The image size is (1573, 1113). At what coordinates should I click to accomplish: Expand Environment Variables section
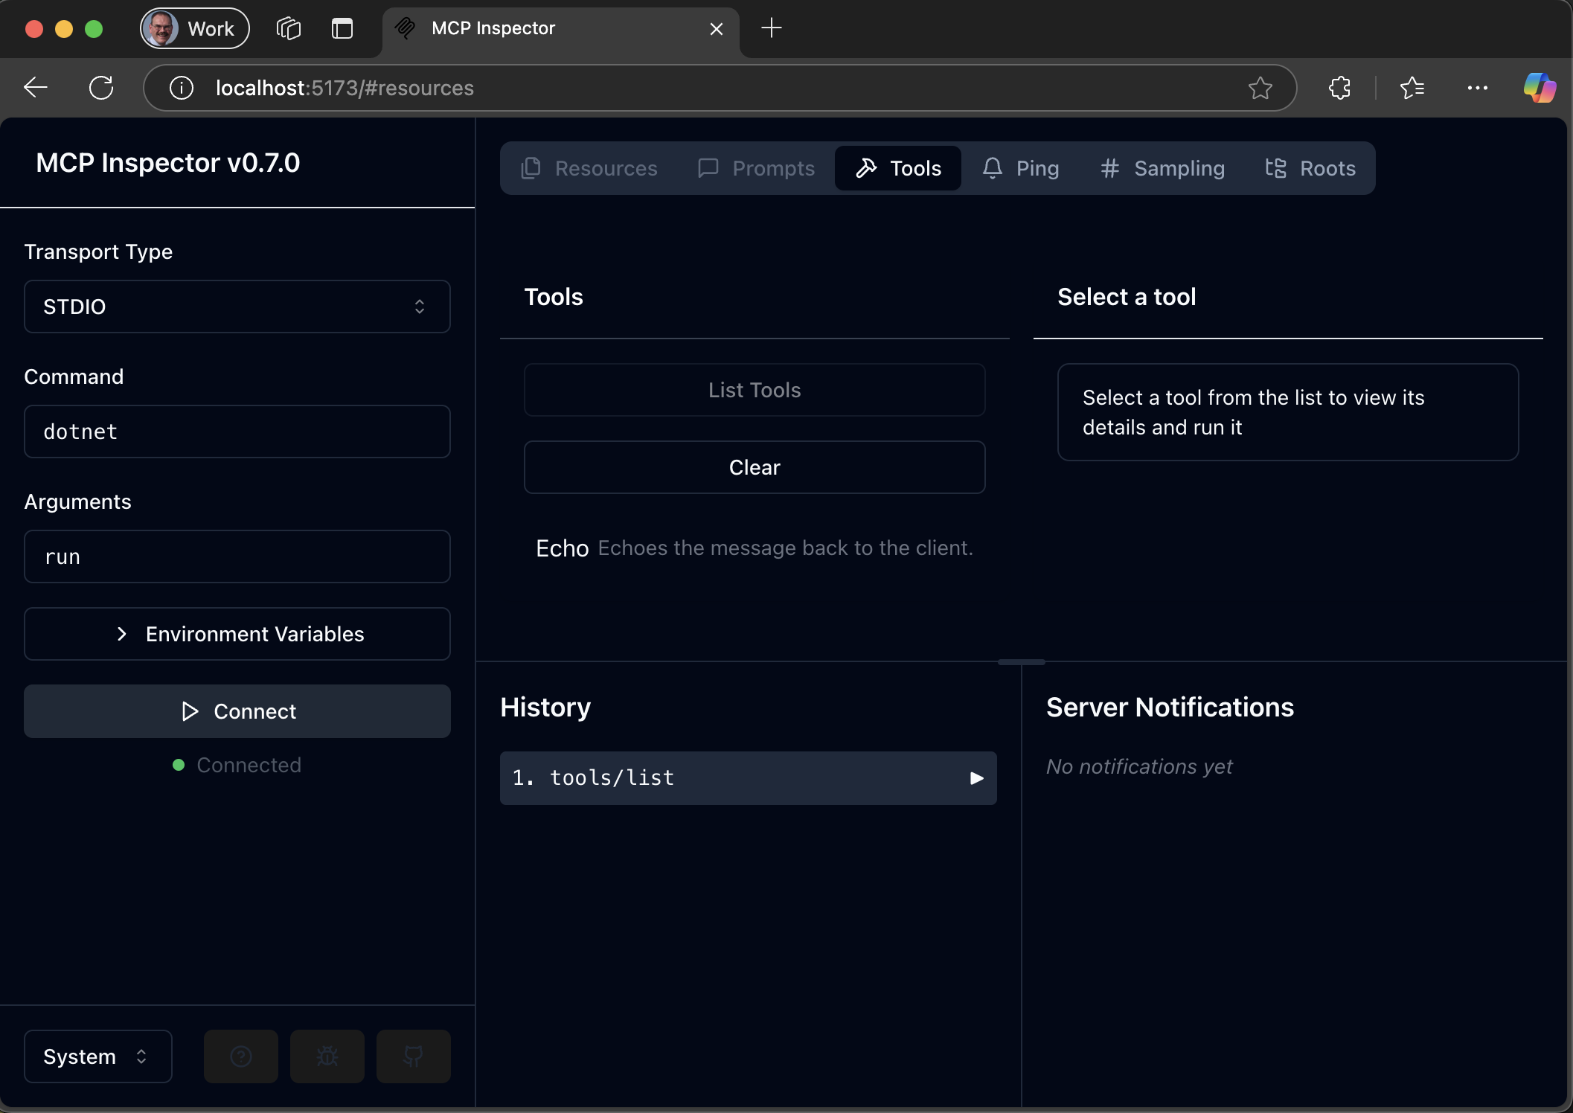click(237, 634)
